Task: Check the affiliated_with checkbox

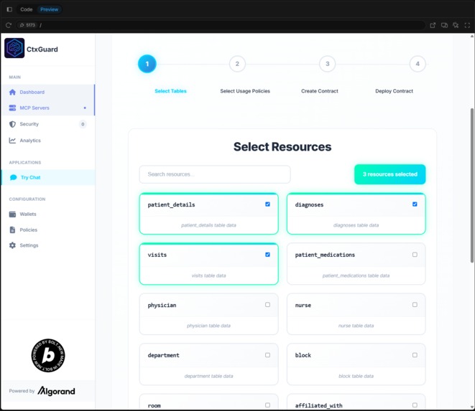Action: pos(415,405)
